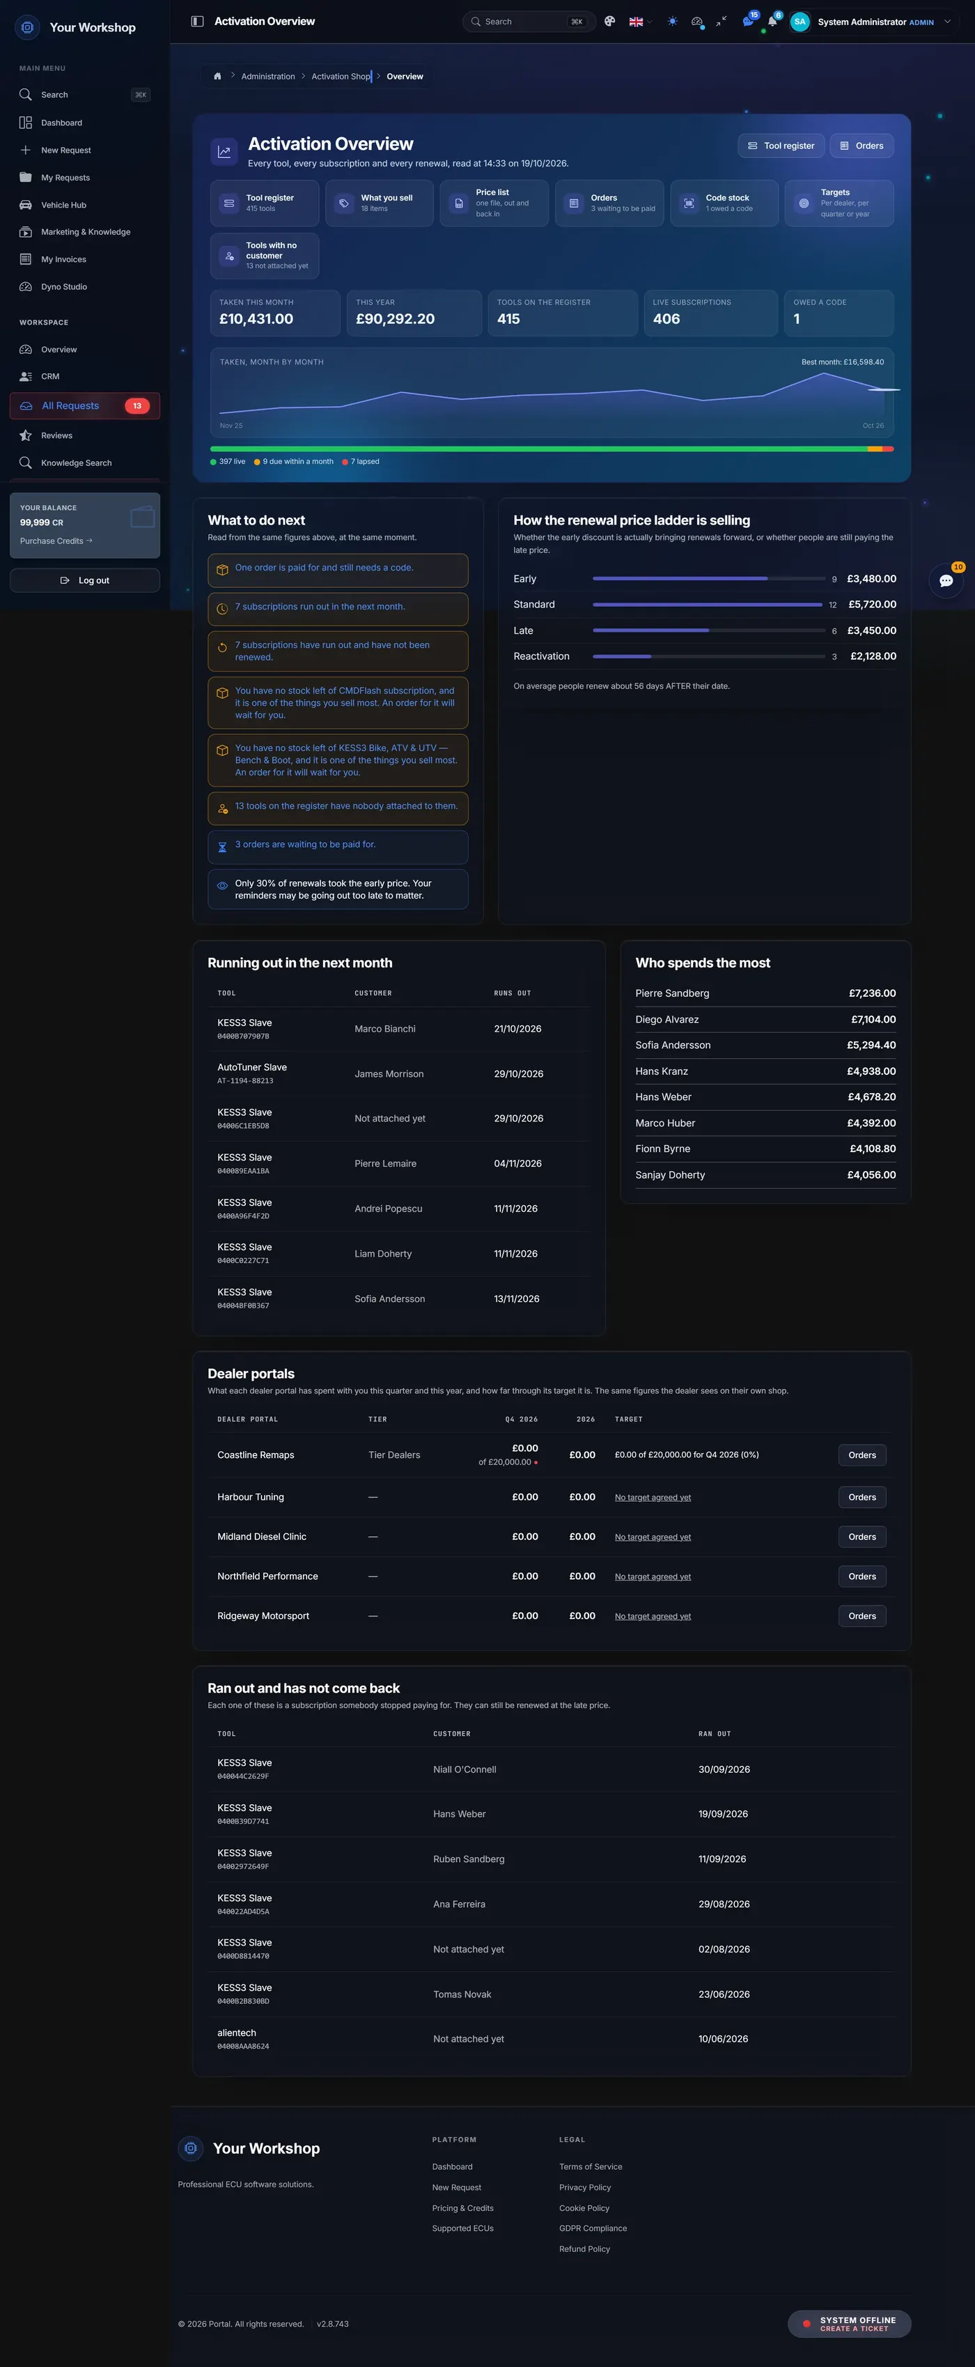The height and width of the screenshot is (2367, 975).
Task: Click Harbour Tuning 'No target agreed yet'
Action: click(653, 1498)
